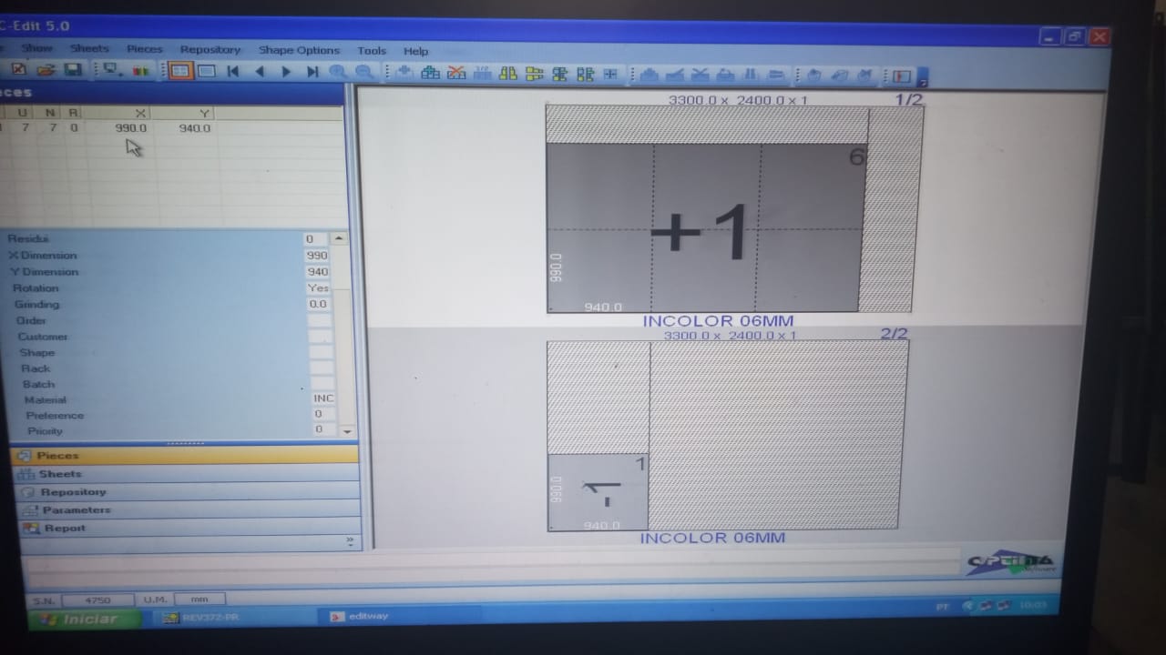Go to the previous sheet arrow

(x=260, y=71)
